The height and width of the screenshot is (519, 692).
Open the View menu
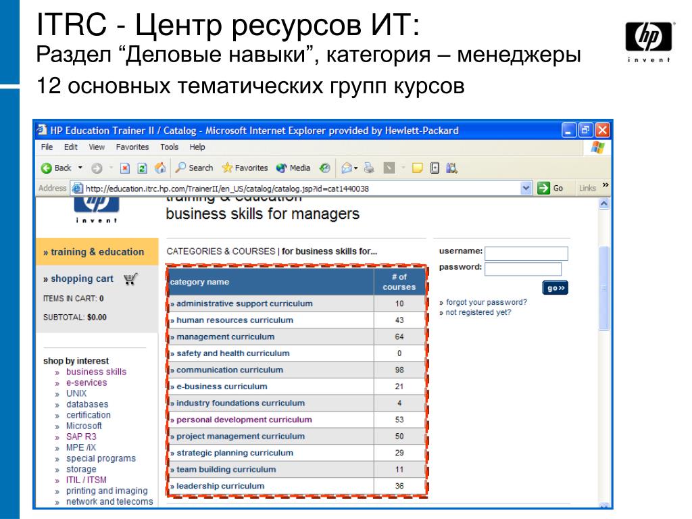coord(97,147)
